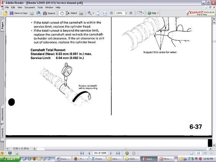This screenshot has width=216, height=162.
Task: Switch to Inbox taskbar button
Action: point(115,159)
